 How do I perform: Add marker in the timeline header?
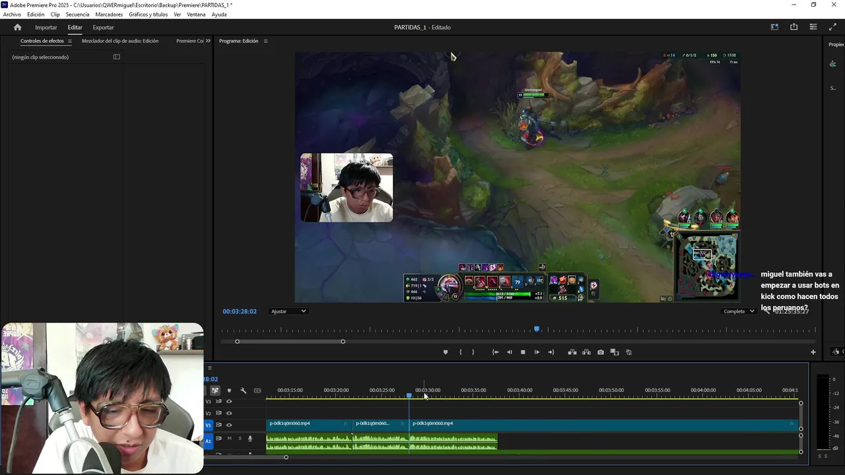[229, 391]
